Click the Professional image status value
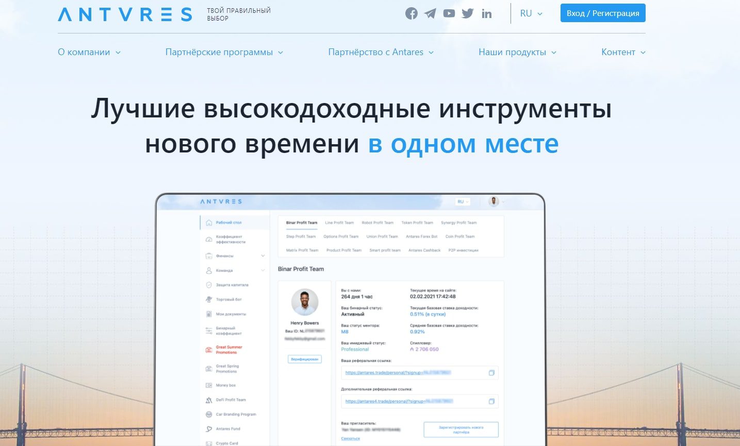The width and height of the screenshot is (740, 446). tap(355, 349)
